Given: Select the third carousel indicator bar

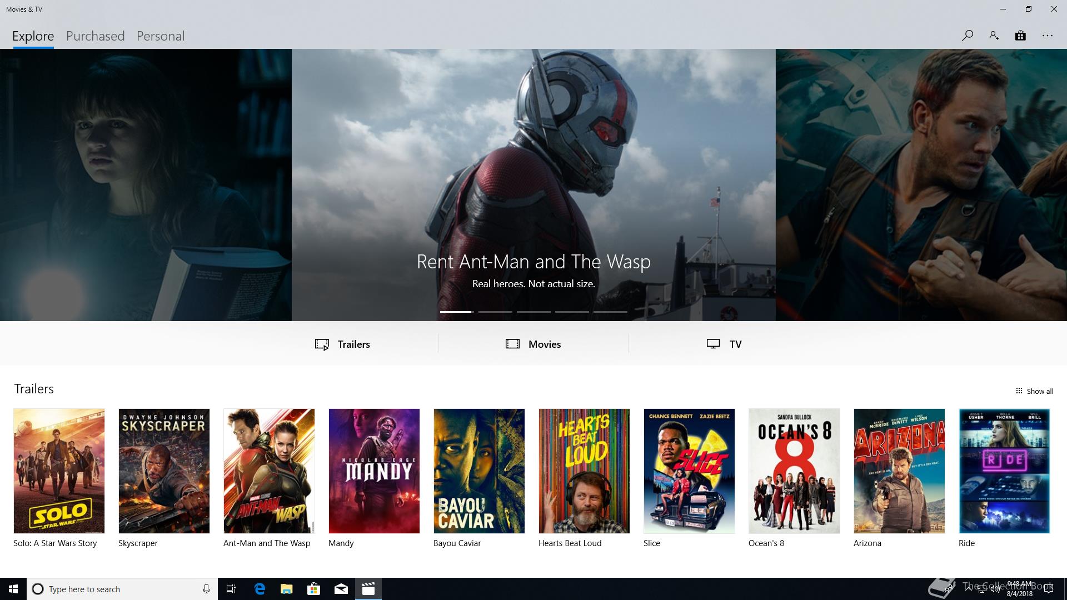Looking at the screenshot, I should click(x=533, y=312).
